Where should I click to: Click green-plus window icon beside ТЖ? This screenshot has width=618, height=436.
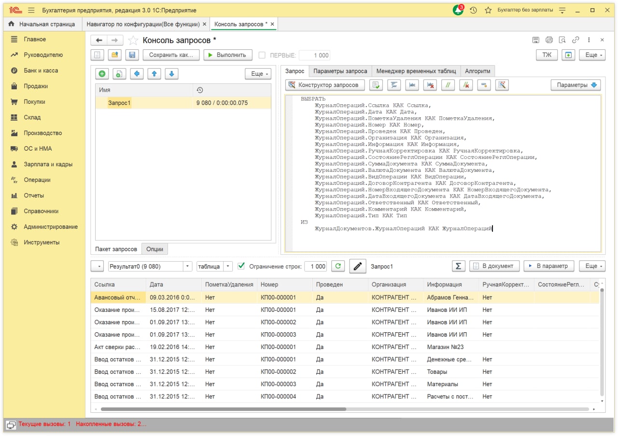tap(568, 55)
